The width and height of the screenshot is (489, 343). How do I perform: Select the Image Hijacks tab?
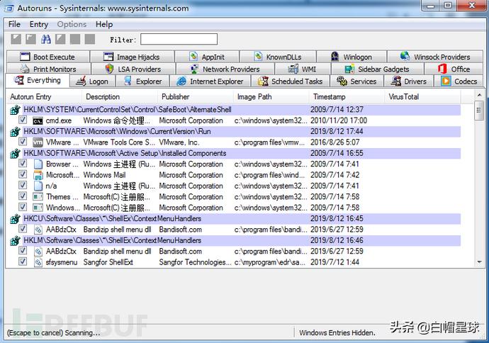pos(132,57)
